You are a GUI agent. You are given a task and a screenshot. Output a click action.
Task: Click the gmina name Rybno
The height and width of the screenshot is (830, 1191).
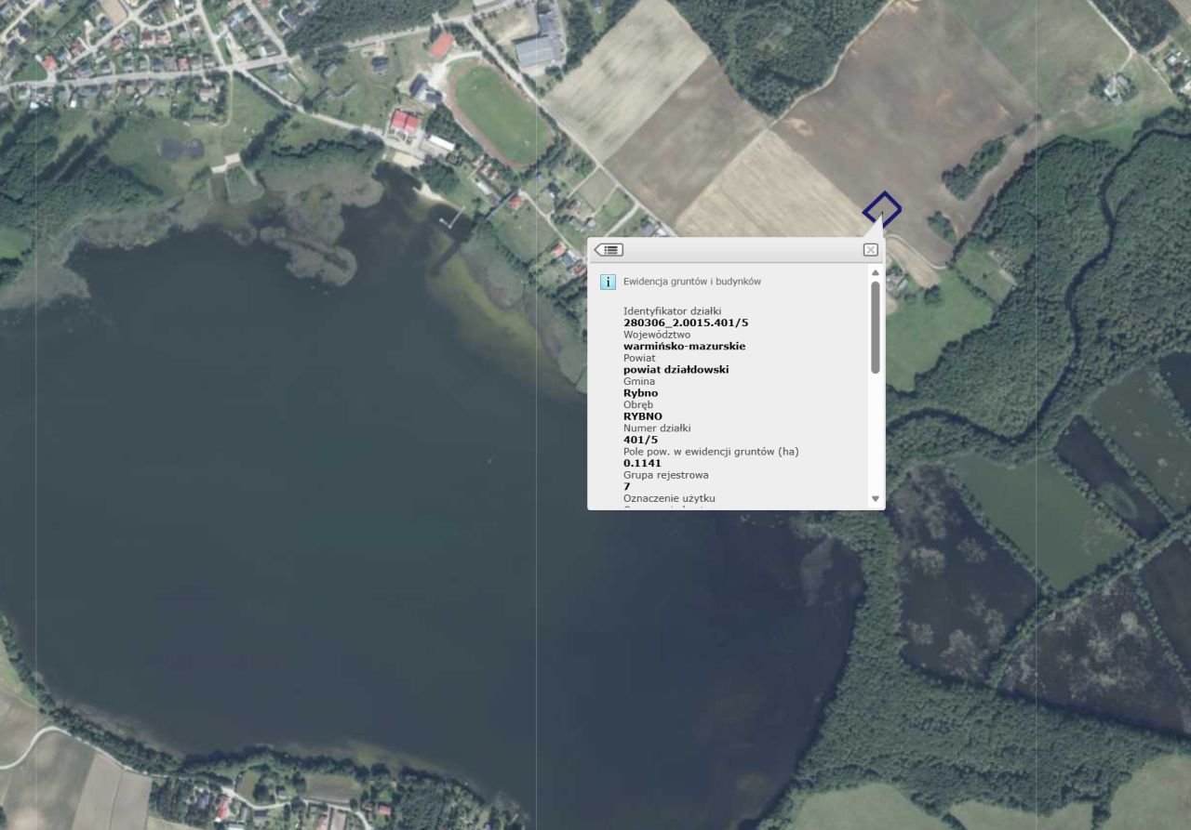tap(640, 392)
